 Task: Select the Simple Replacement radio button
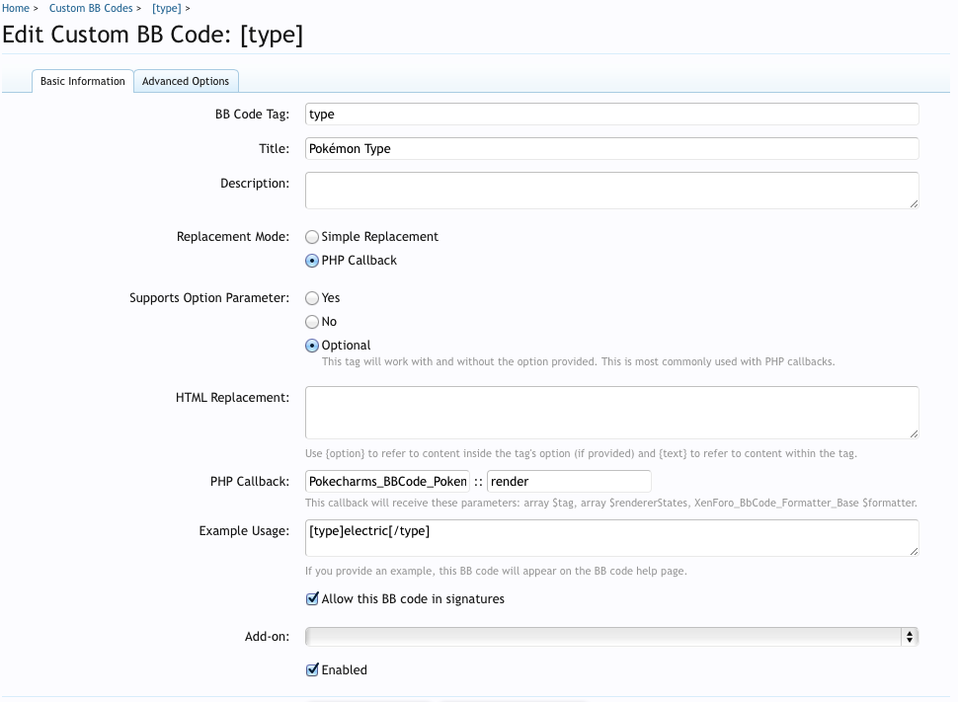[312, 237]
